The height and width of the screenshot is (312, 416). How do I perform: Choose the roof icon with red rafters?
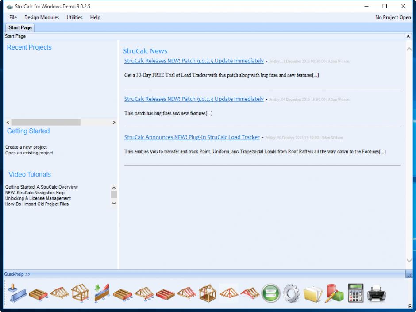coord(186,293)
